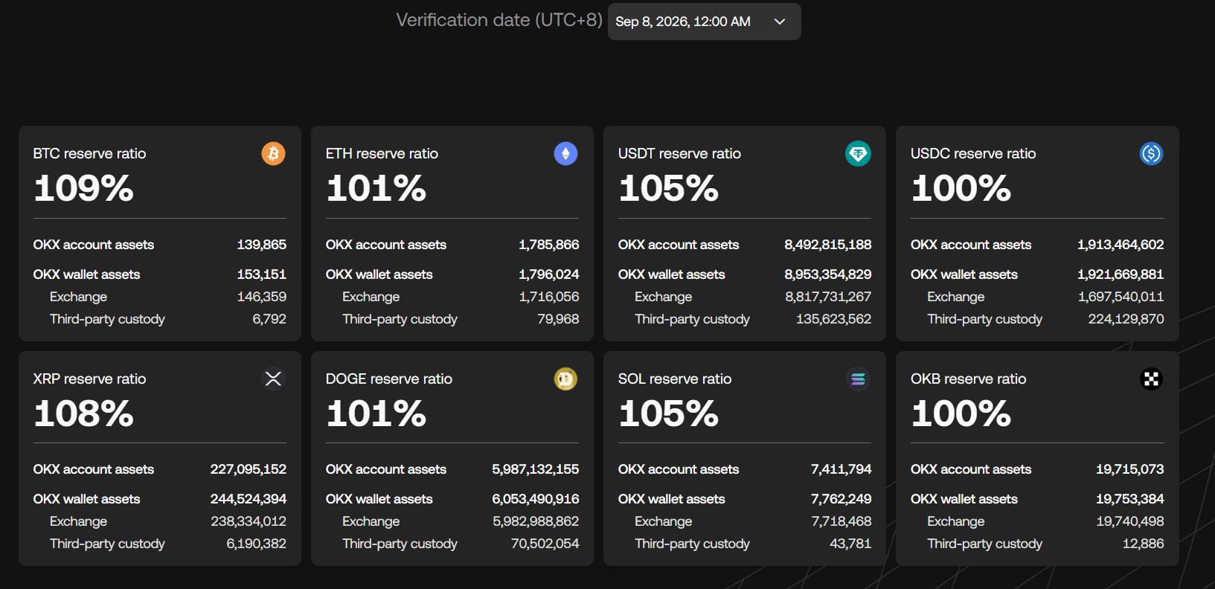The width and height of the screenshot is (1215, 589).
Task: Select the USDC reserve ratio title
Action: (x=973, y=153)
